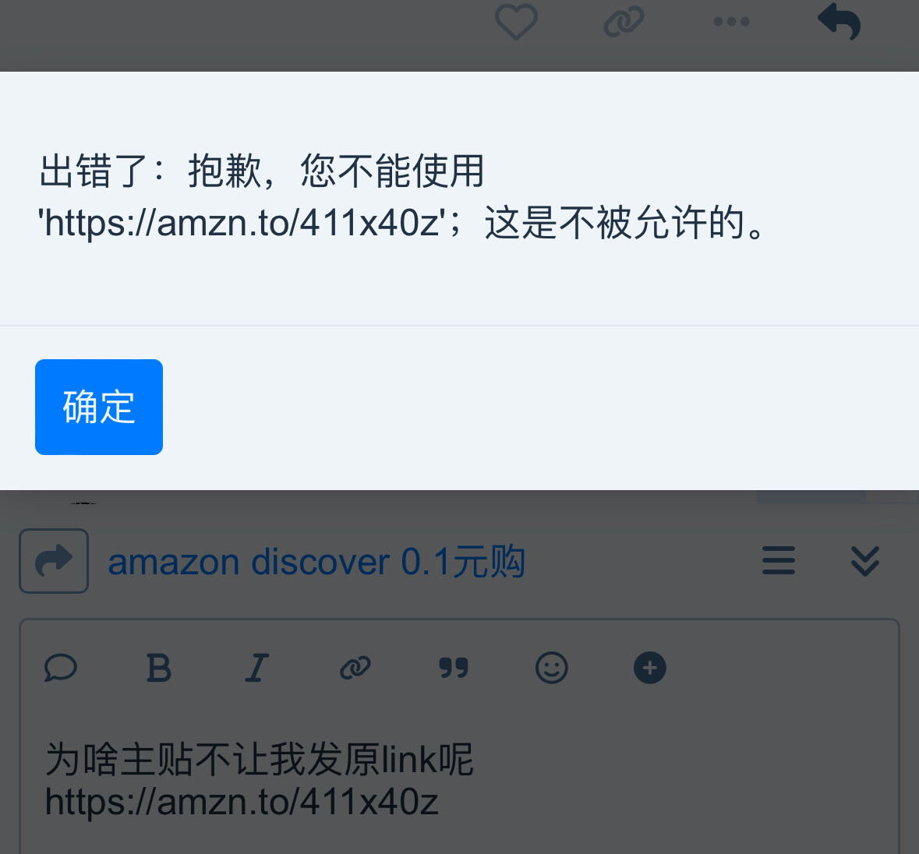This screenshot has width=919, height=854.
Task: Click the reply arrow at top
Action: pos(839,22)
